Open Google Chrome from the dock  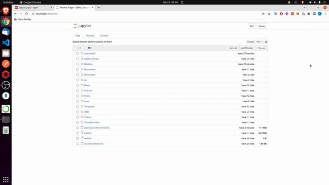coord(6,22)
